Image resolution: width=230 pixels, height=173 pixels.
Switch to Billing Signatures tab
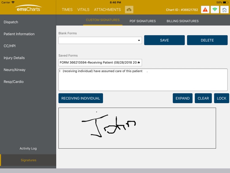(x=182, y=21)
